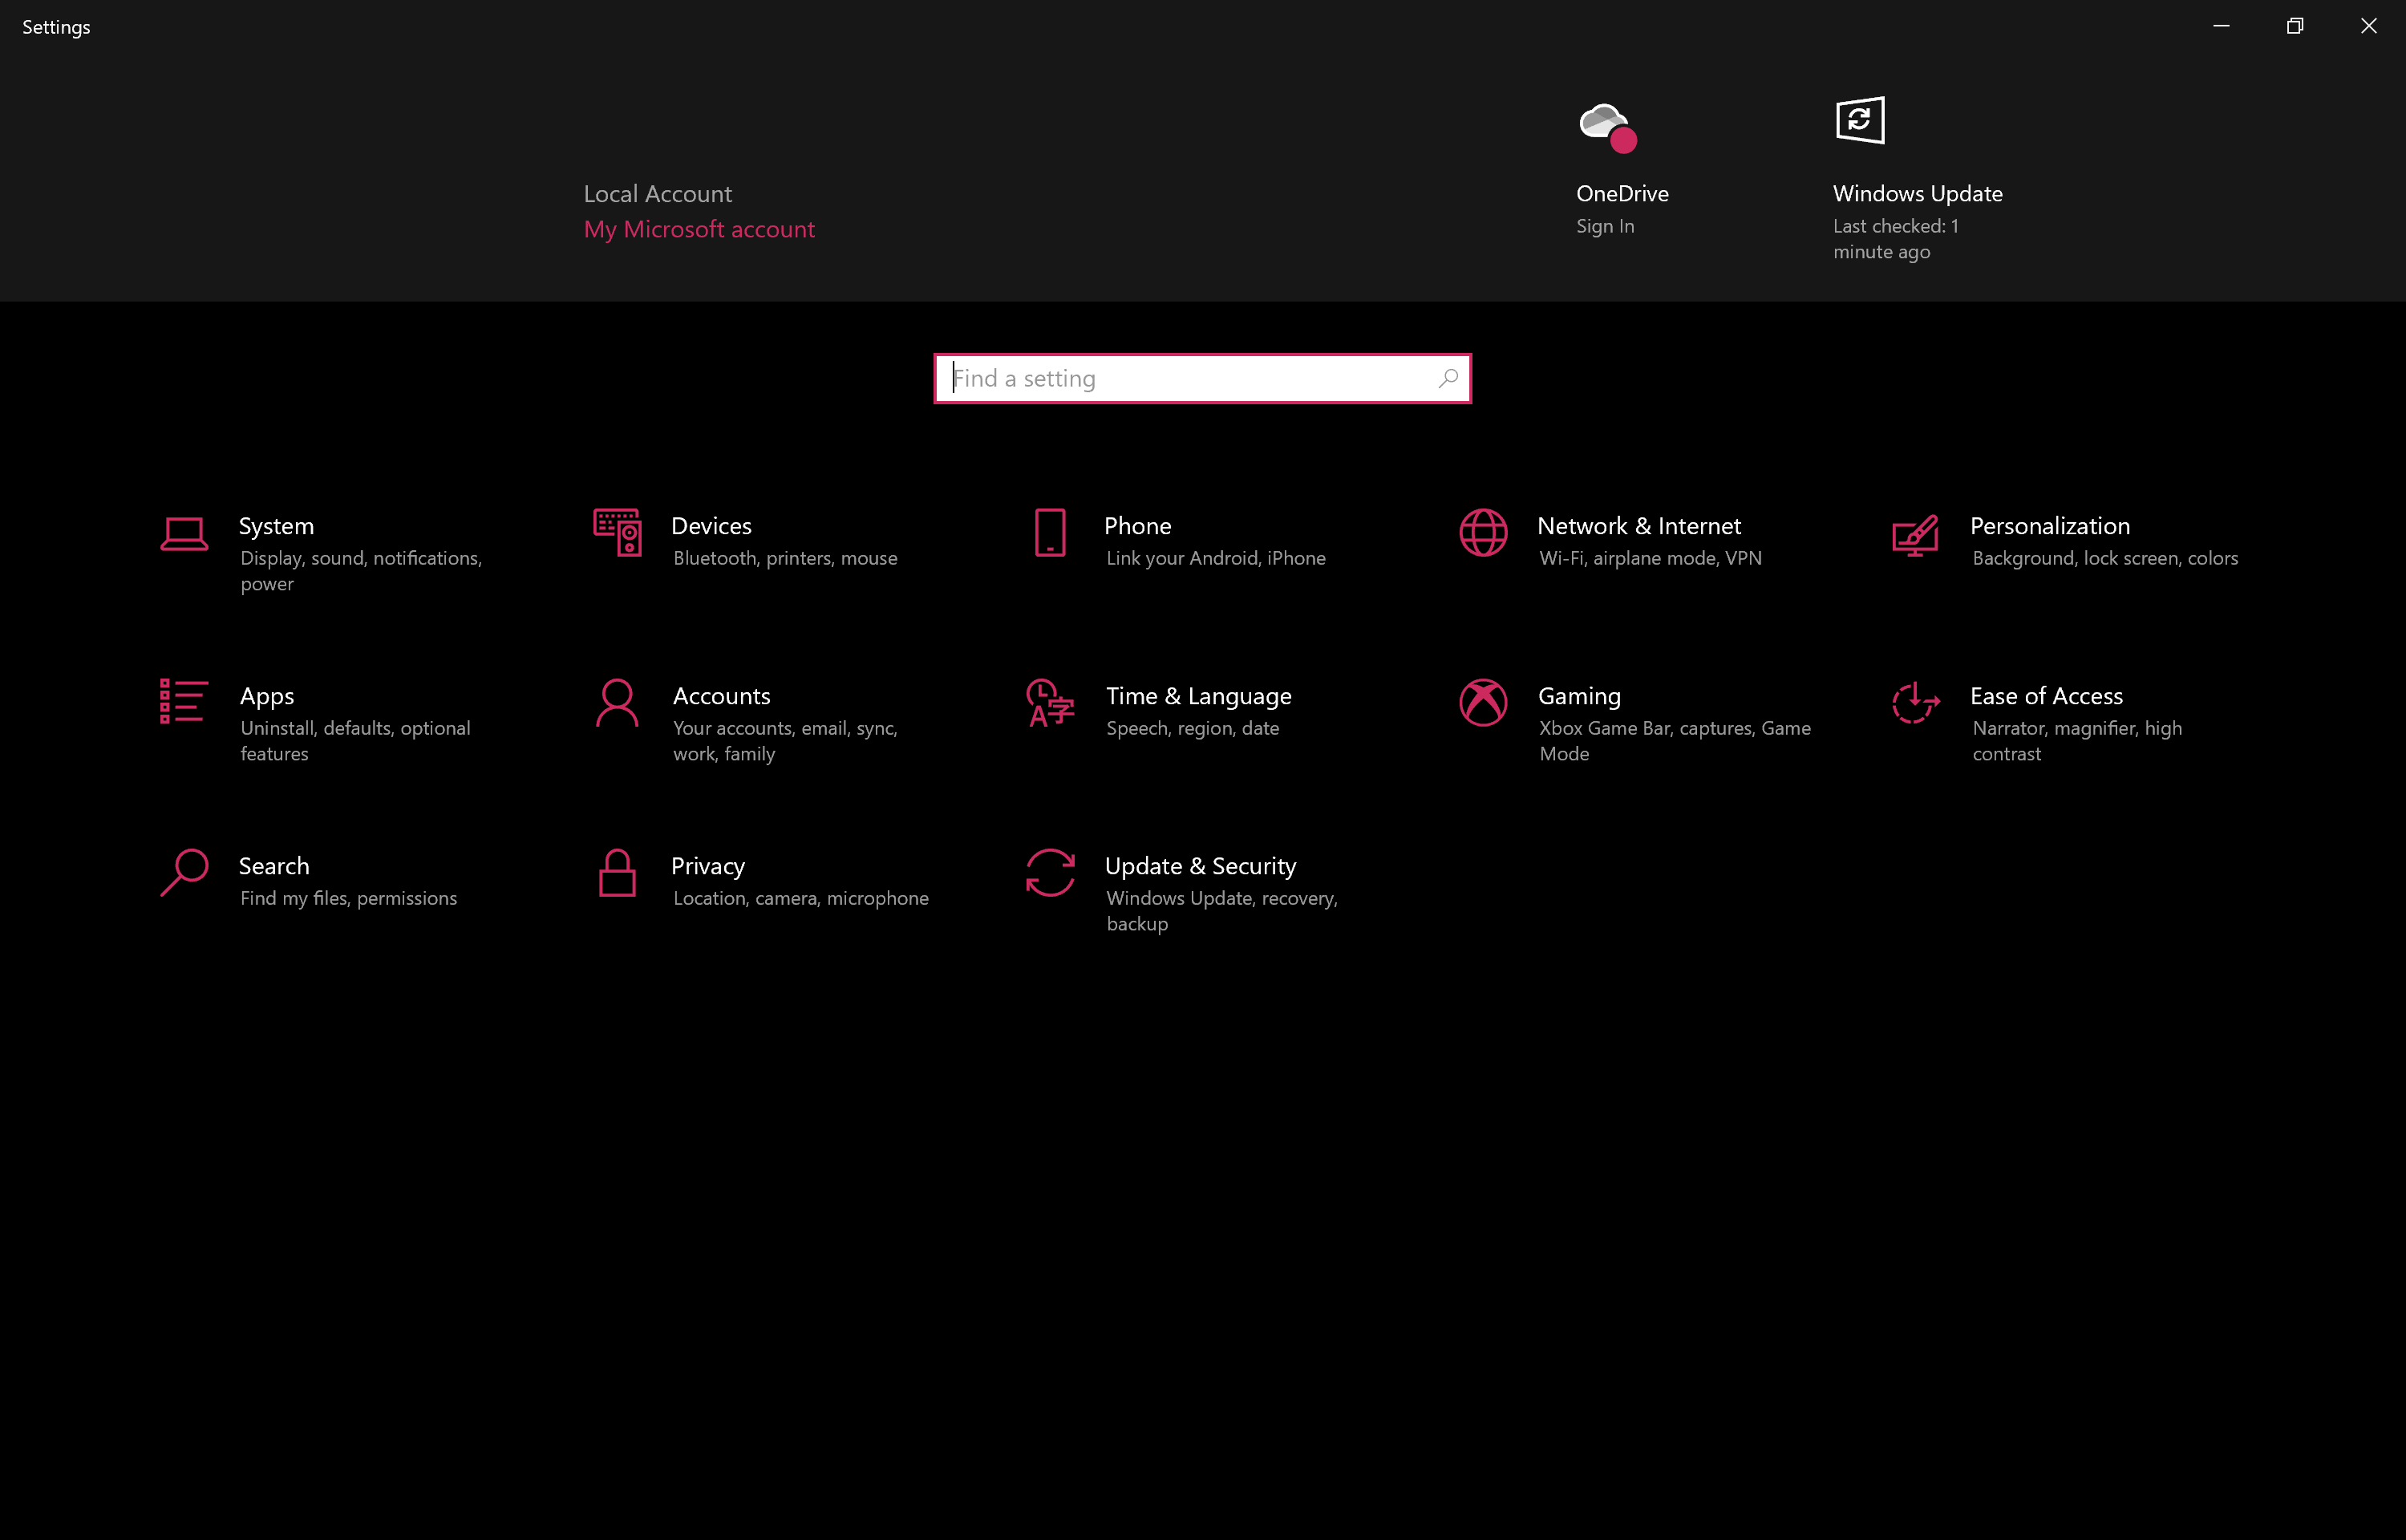Open Update & Security title
The image size is (2406, 1540).
coord(1200,867)
